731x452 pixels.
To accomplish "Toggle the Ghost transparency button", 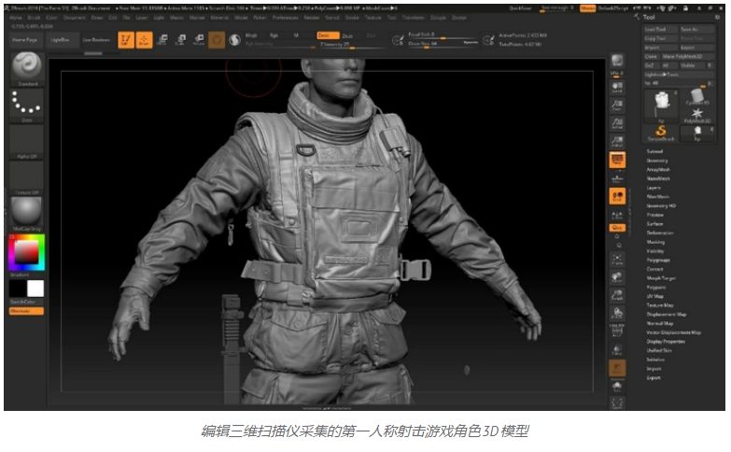I will click(x=617, y=369).
